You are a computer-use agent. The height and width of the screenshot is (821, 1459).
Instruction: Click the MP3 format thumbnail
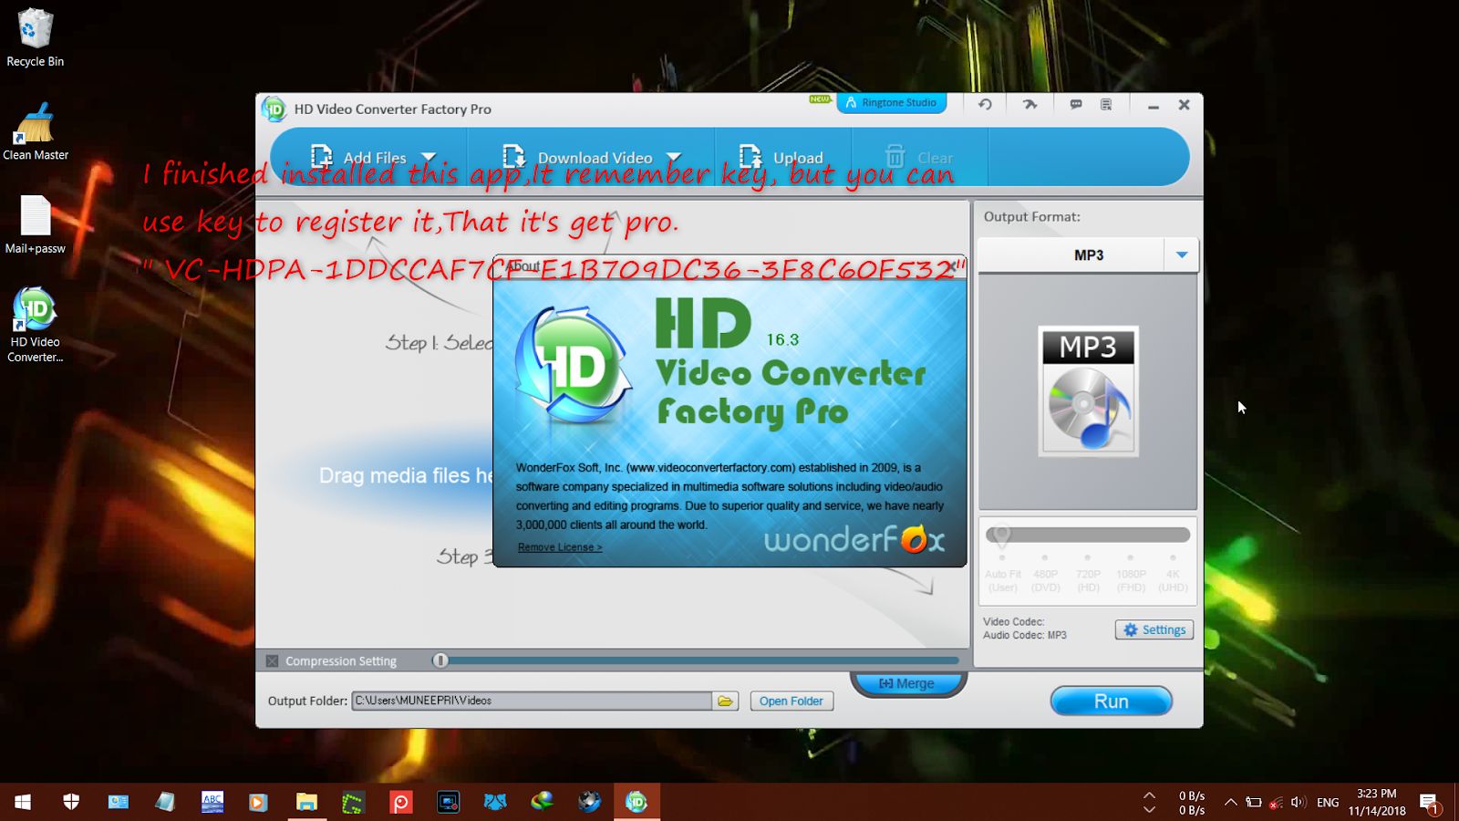[x=1089, y=391]
